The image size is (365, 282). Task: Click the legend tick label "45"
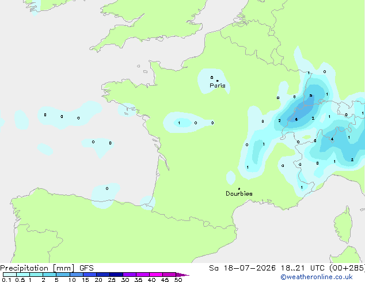(x=165, y=280)
